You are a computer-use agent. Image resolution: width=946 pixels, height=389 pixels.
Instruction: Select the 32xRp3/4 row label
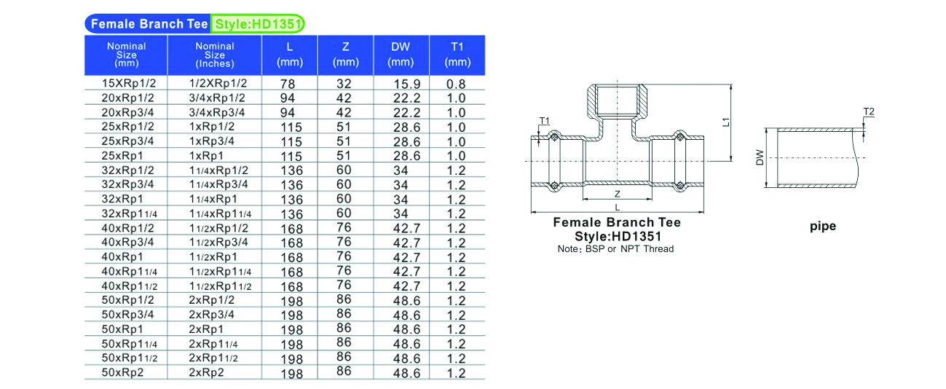tap(129, 184)
